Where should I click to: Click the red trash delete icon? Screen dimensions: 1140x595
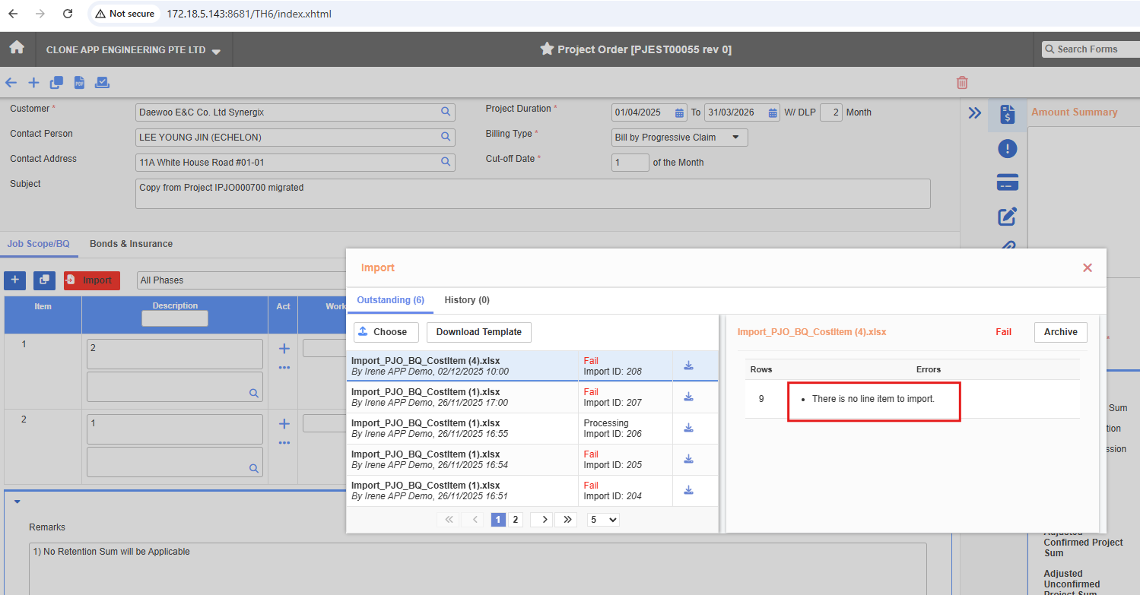click(962, 83)
